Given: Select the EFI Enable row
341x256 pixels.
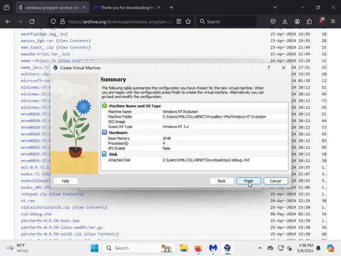Looking at the screenshot, I should click(194, 148).
